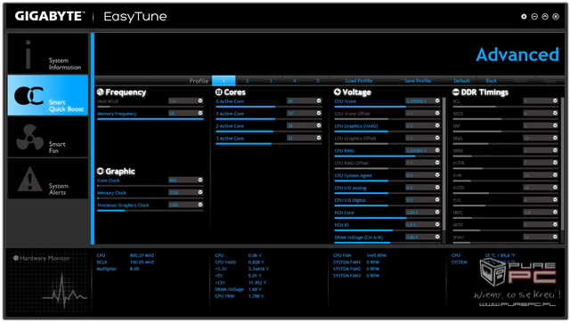This screenshot has width=570, height=323.
Task: Click the Voltage section header icon
Action: (338, 92)
